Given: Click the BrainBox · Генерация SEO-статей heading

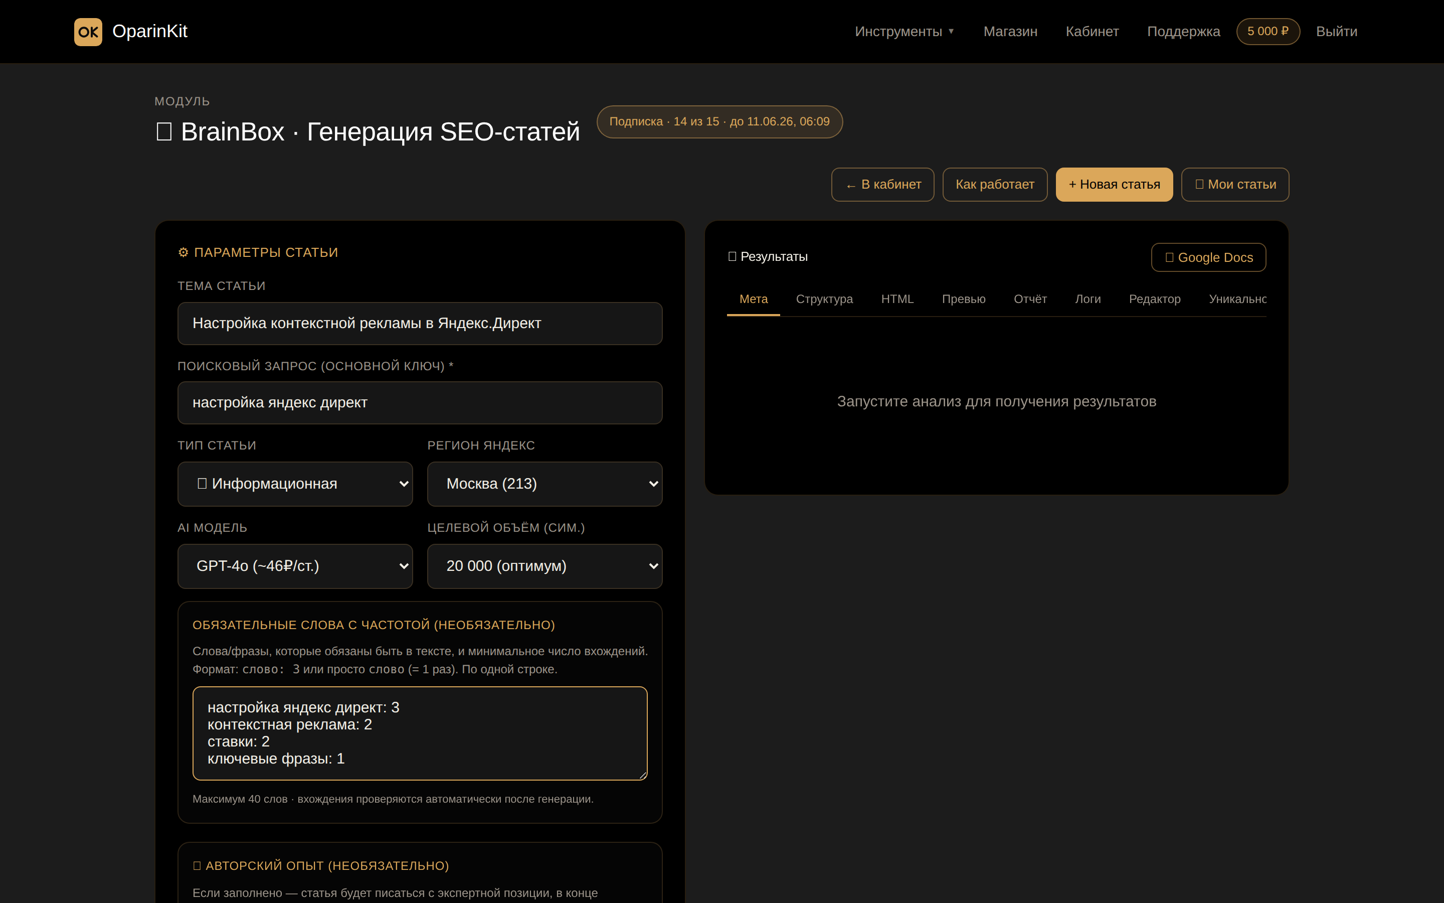Looking at the screenshot, I should pyautogui.click(x=368, y=132).
